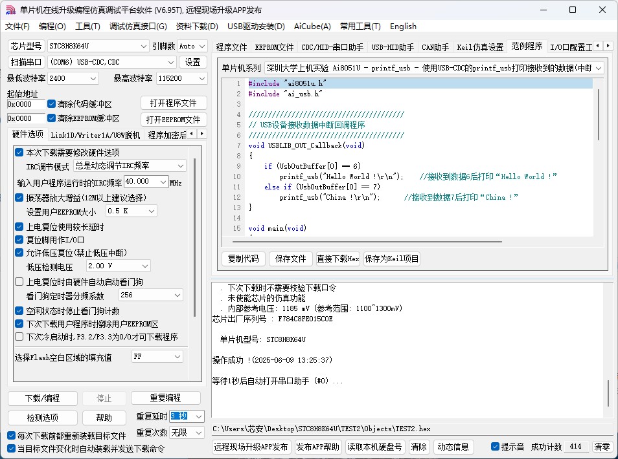Open 工具(T) menu
The width and height of the screenshot is (618, 459).
pyautogui.click(x=87, y=27)
